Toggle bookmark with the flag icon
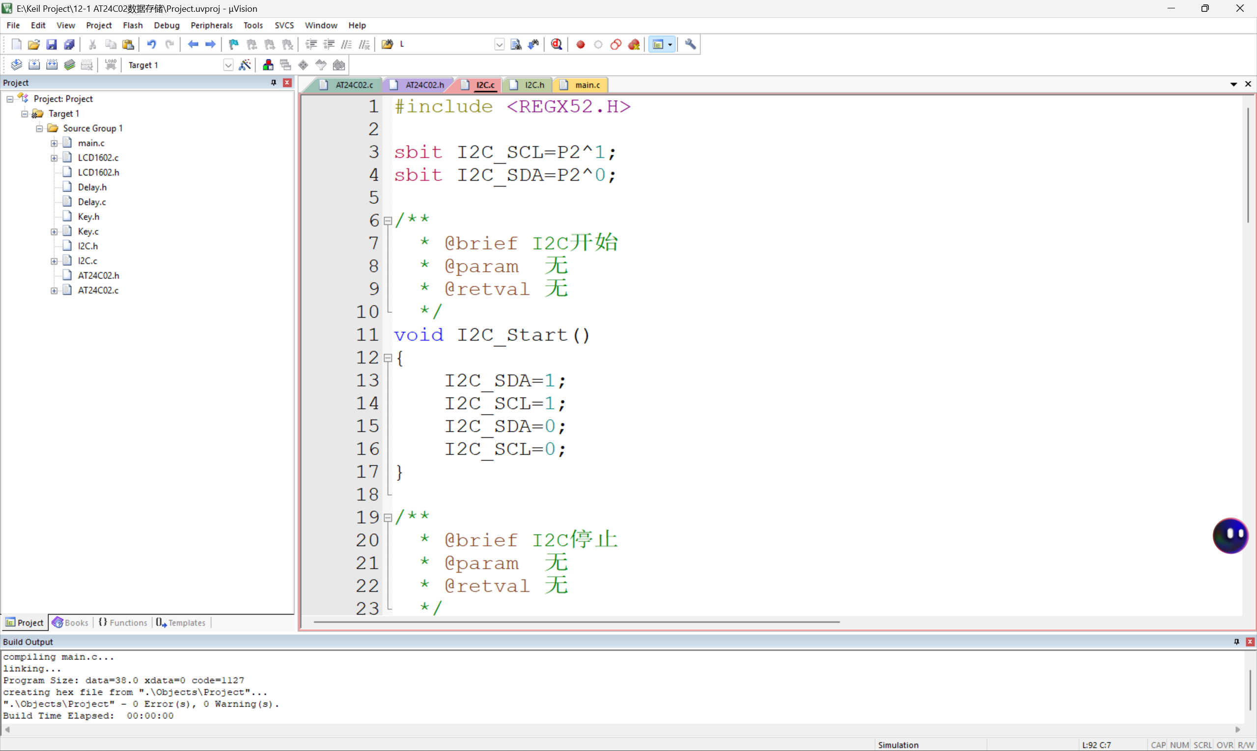Viewport: 1257px width, 751px height. [x=233, y=45]
